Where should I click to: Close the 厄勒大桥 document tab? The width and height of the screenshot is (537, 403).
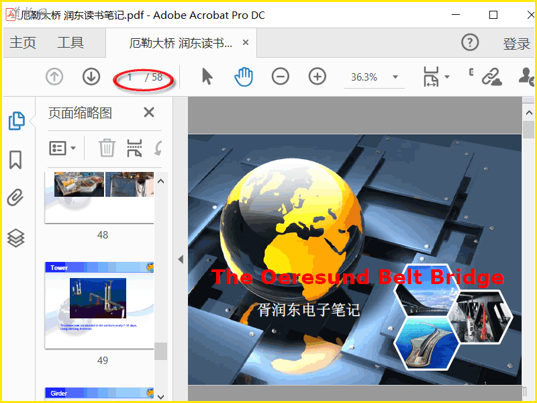coord(246,42)
